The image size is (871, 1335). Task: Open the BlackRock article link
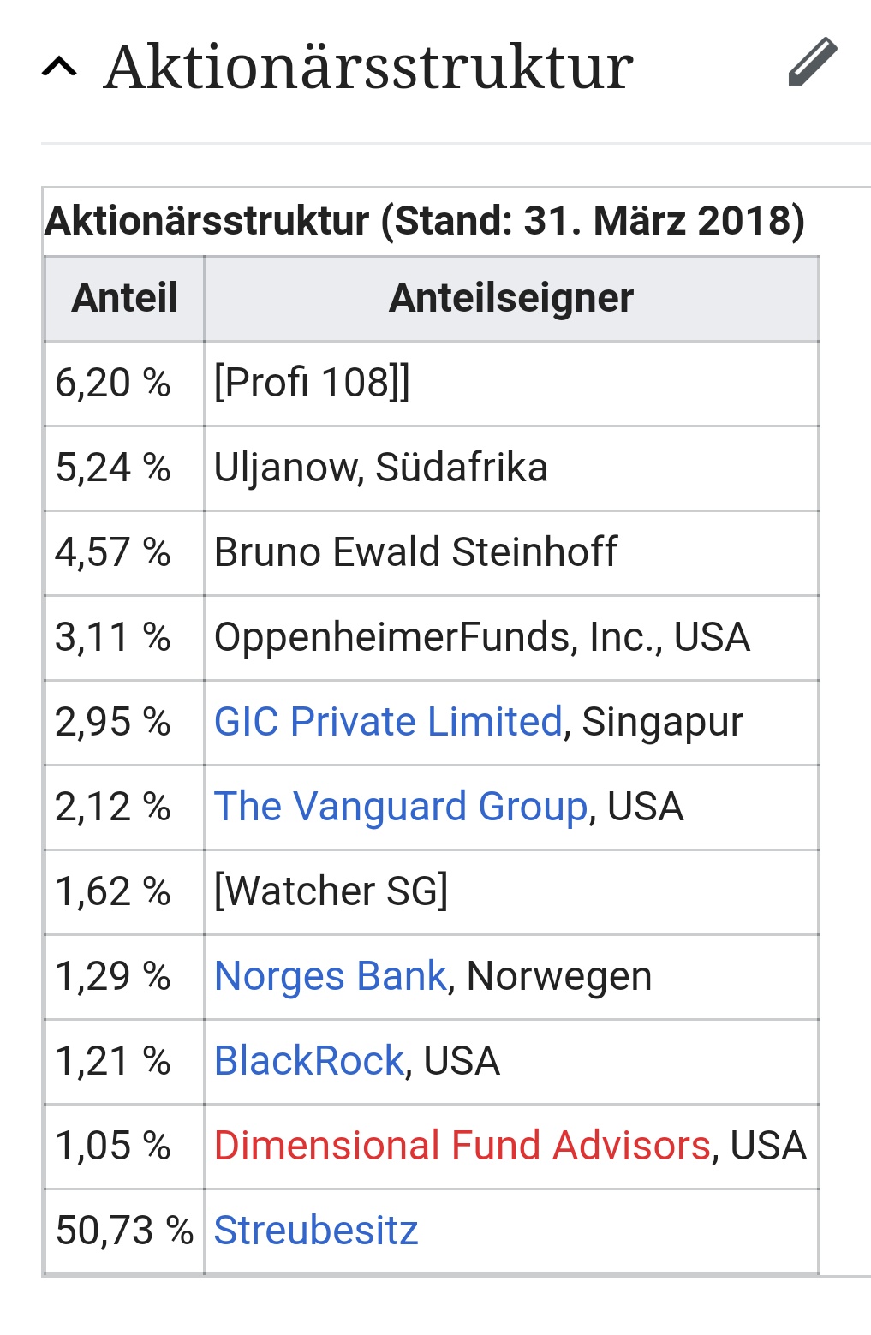pyautogui.click(x=308, y=1061)
